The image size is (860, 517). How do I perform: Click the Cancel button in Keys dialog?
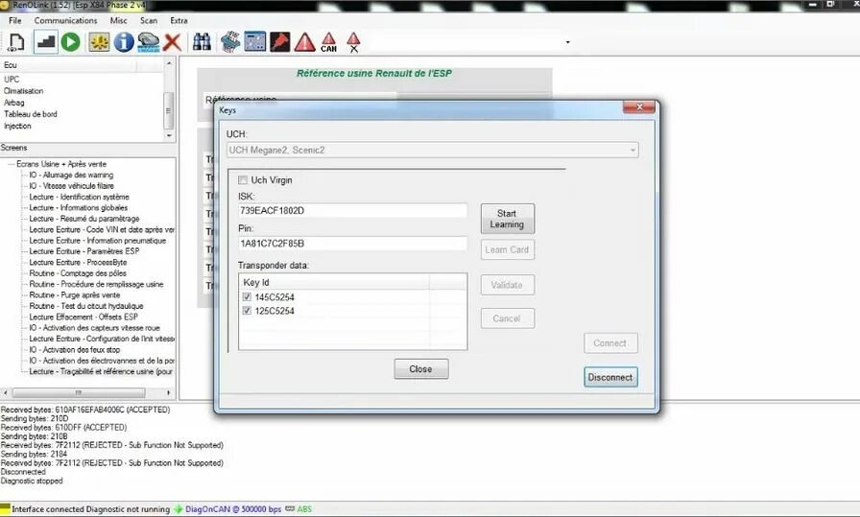pyautogui.click(x=508, y=318)
